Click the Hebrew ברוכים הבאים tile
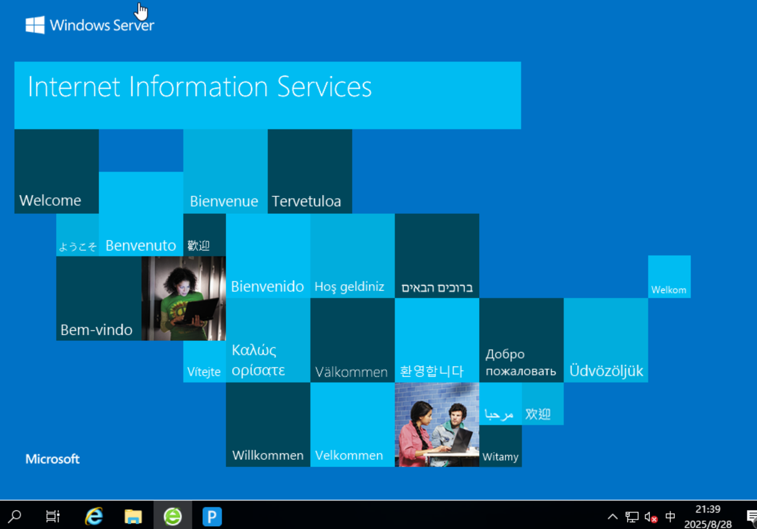Viewport: 757px width, 529px height. 437,256
